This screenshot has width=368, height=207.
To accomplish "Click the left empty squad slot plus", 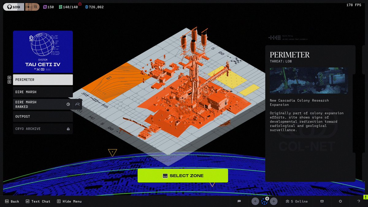I will pos(255,201).
